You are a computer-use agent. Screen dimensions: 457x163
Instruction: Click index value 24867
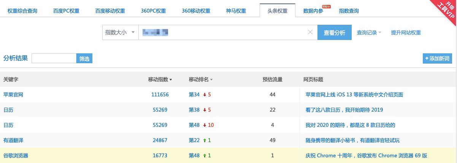tap(160, 140)
